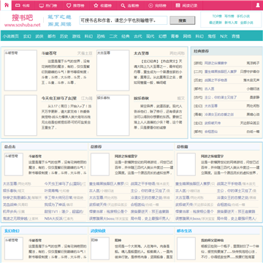The width and height of the screenshot is (263, 263).
Task: Open 书库 via its book icon
Action: point(18,5)
